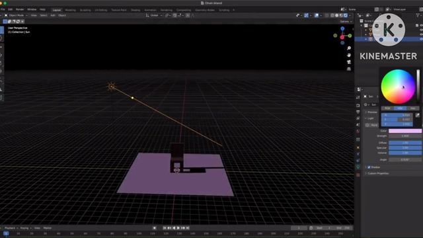Open the Scene properties tab
The width and height of the screenshot is (423, 238).
(x=358, y=125)
